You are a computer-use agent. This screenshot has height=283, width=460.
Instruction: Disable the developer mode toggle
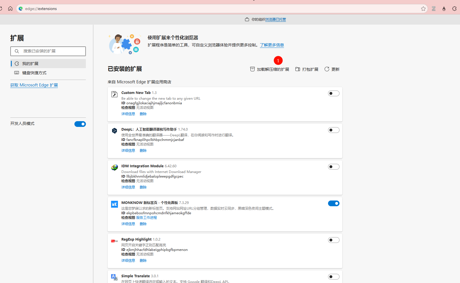tap(80, 124)
